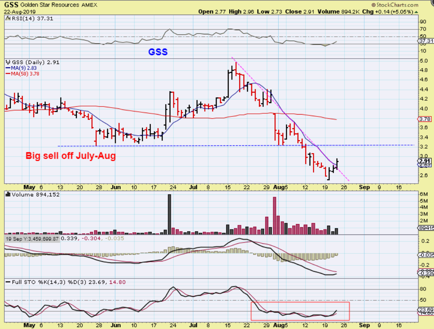Image resolution: width=434 pixels, height=329 pixels.
Task: Click the 70 label on the RSI axis
Action: point(423,29)
